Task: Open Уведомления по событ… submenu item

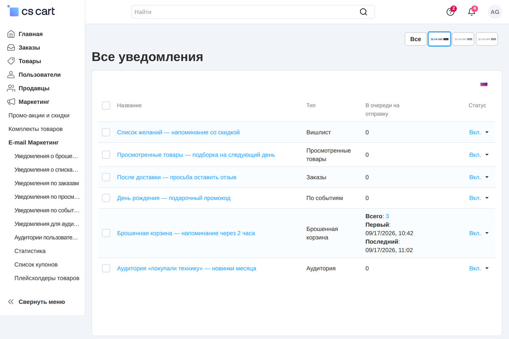Action: pyautogui.click(x=47, y=210)
